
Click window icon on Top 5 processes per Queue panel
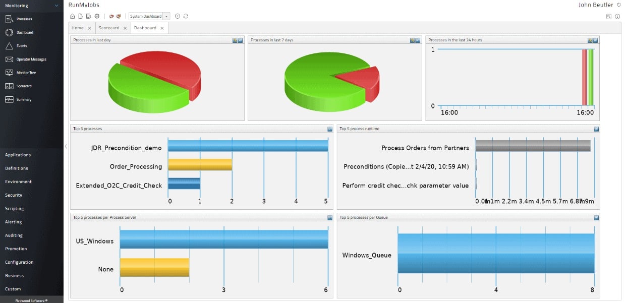point(596,218)
